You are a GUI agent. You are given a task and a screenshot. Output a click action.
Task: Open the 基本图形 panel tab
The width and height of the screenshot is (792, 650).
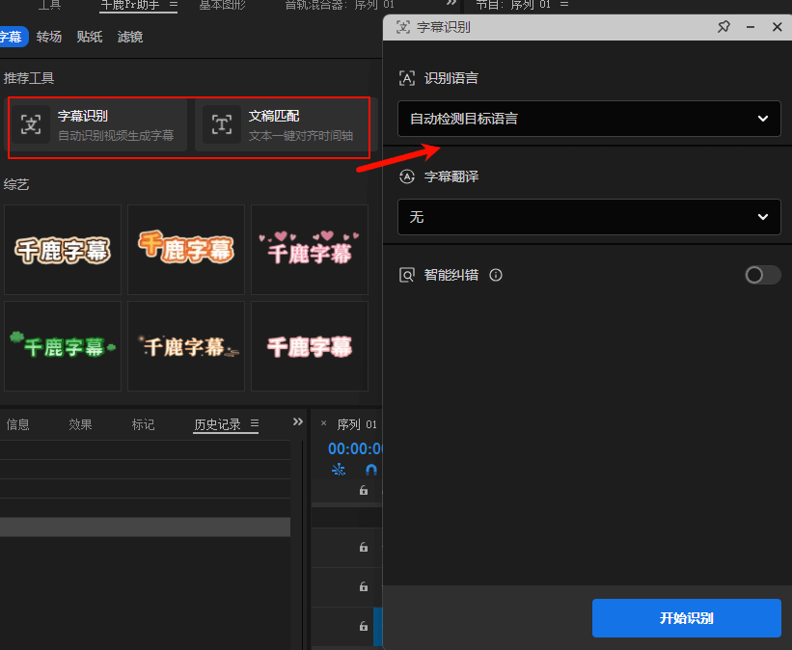223,5
